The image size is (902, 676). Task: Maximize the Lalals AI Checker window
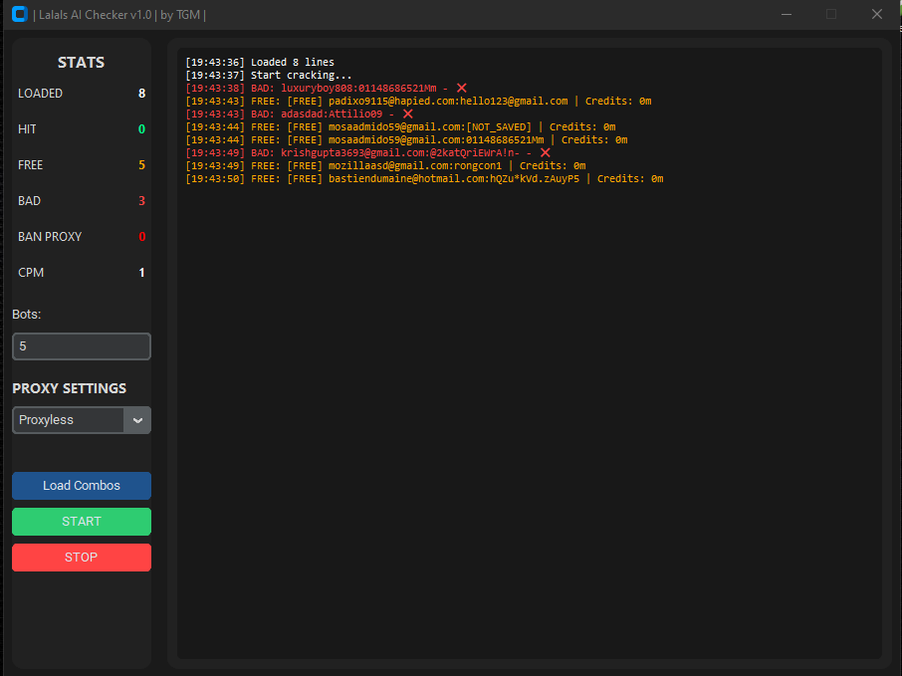(x=831, y=14)
